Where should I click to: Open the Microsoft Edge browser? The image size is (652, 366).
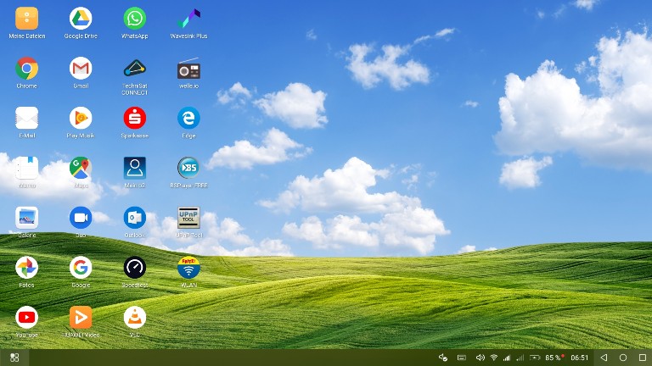[x=188, y=118]
